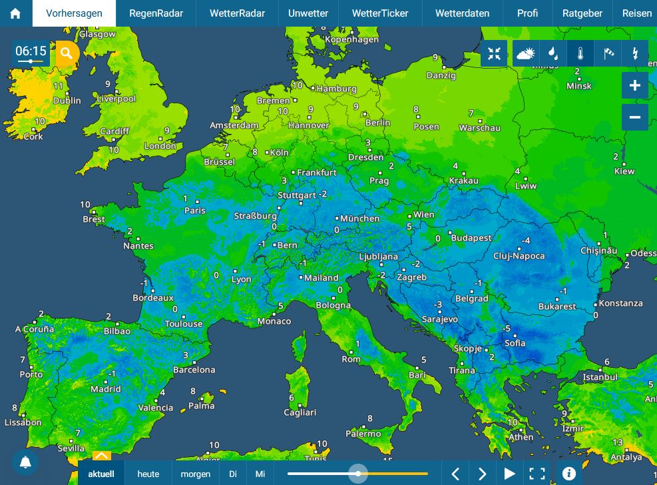This screenshot has height=485, width=657.
Task: Zoom in the map with plus button
Action: (x=634, y=86)
